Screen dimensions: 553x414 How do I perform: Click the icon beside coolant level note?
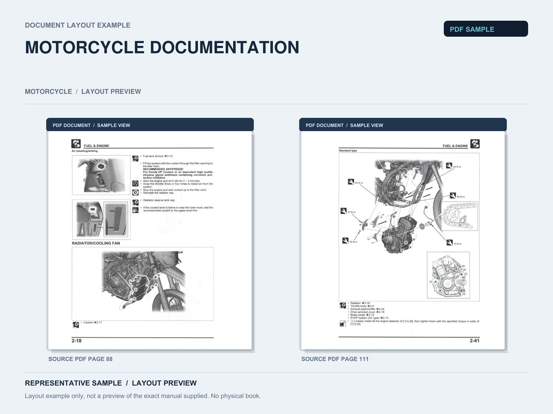[135, 210]
